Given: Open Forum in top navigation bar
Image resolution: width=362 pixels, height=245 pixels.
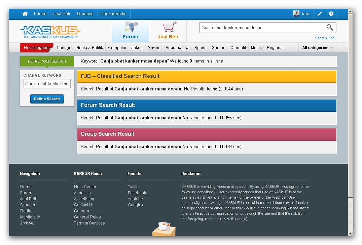Looking at the screenshot, I should point(40,13).
